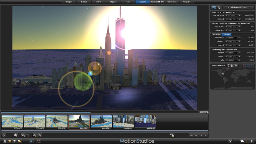
Task: Open the Route tab
Action: pyautogui.click(x=99, y=2)
